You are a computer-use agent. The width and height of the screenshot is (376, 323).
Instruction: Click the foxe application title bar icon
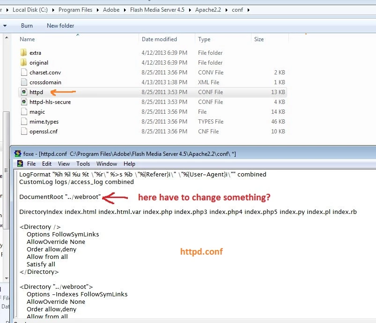pos(17,154)
